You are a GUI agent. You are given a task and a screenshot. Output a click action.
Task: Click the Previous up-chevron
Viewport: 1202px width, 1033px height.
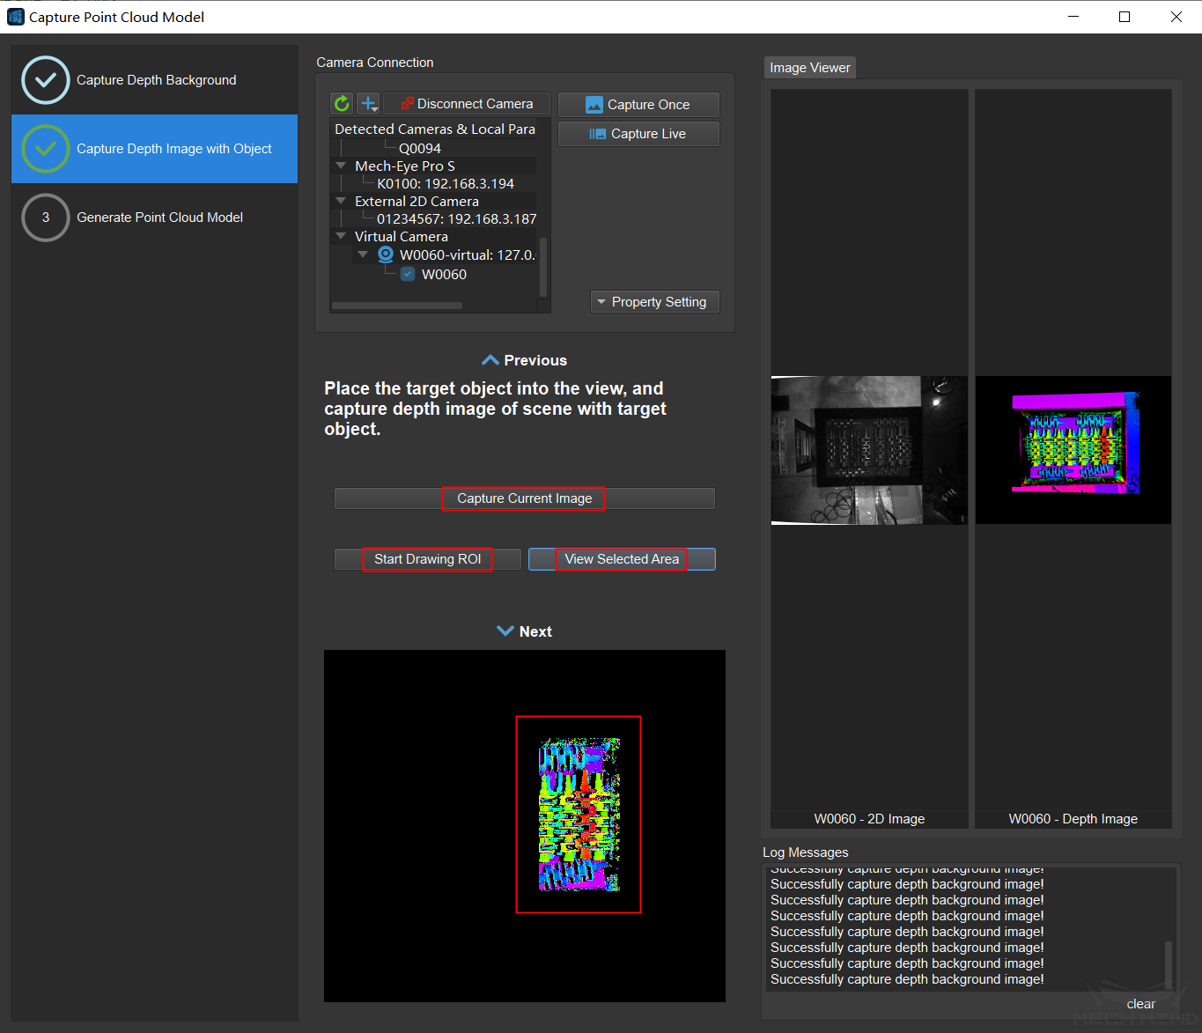490,360
